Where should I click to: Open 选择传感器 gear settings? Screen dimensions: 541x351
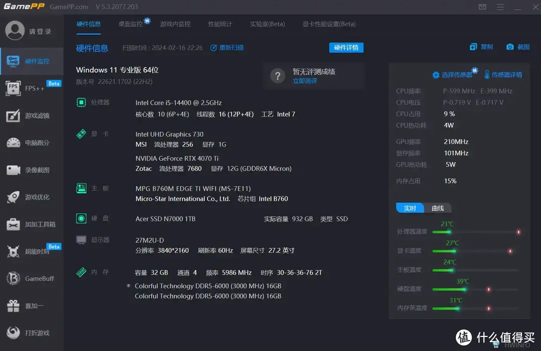[452, 74]
